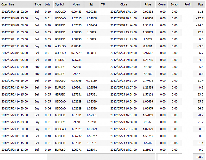Screen dimensions: 206x160
Task: Click close price 0.74675
Action: tap(148, 81)
